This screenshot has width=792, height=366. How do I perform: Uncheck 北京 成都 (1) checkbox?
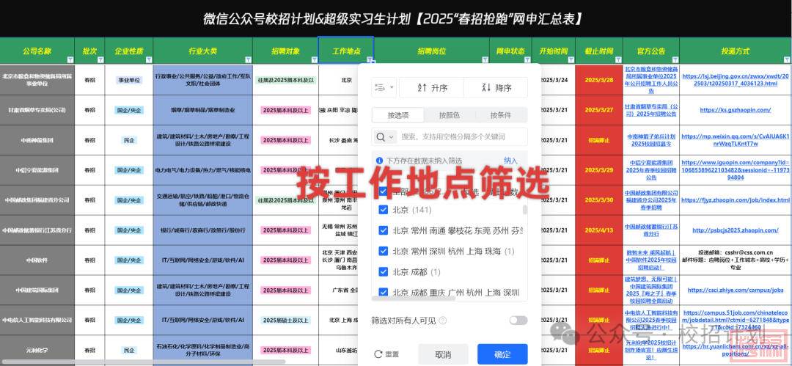coord(383,272)
